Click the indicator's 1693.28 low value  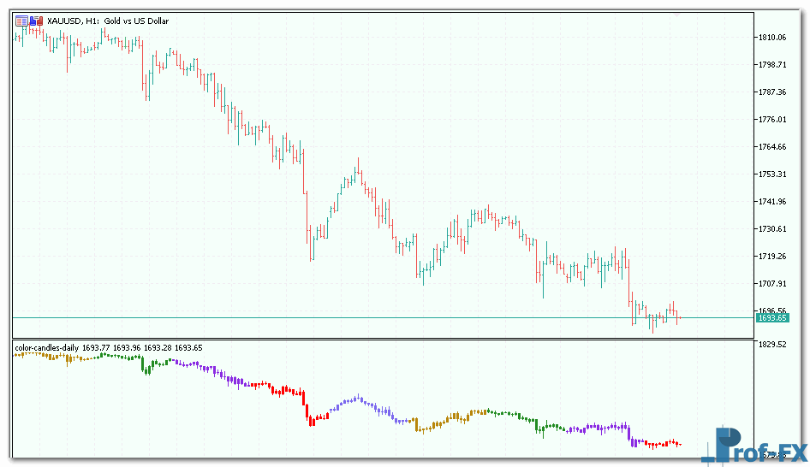pos(158,348)
